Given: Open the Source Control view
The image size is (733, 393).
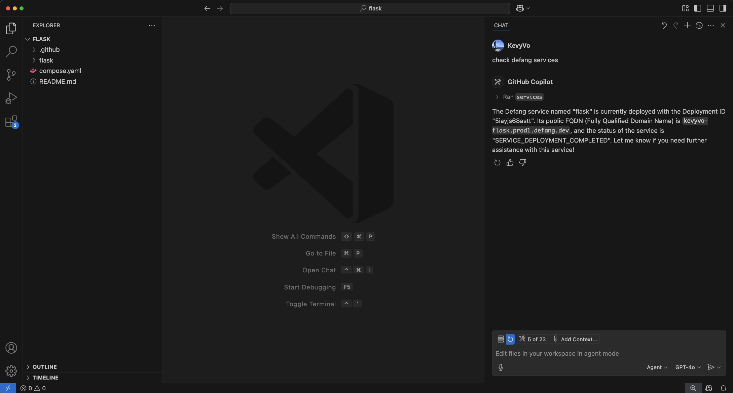Looking at the screenshot, I should point(11,75).
